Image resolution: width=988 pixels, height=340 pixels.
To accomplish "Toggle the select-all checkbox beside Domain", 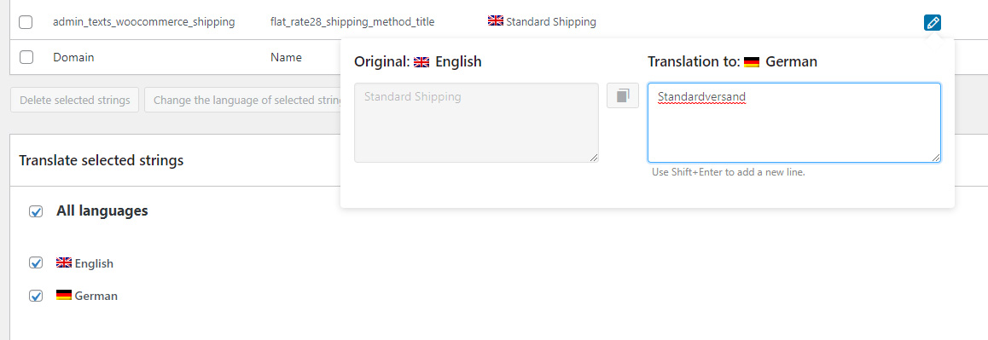I will (x=26, y=57).
